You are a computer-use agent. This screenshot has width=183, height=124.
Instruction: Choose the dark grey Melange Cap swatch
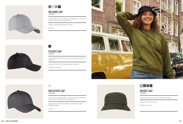click(56, 7)
